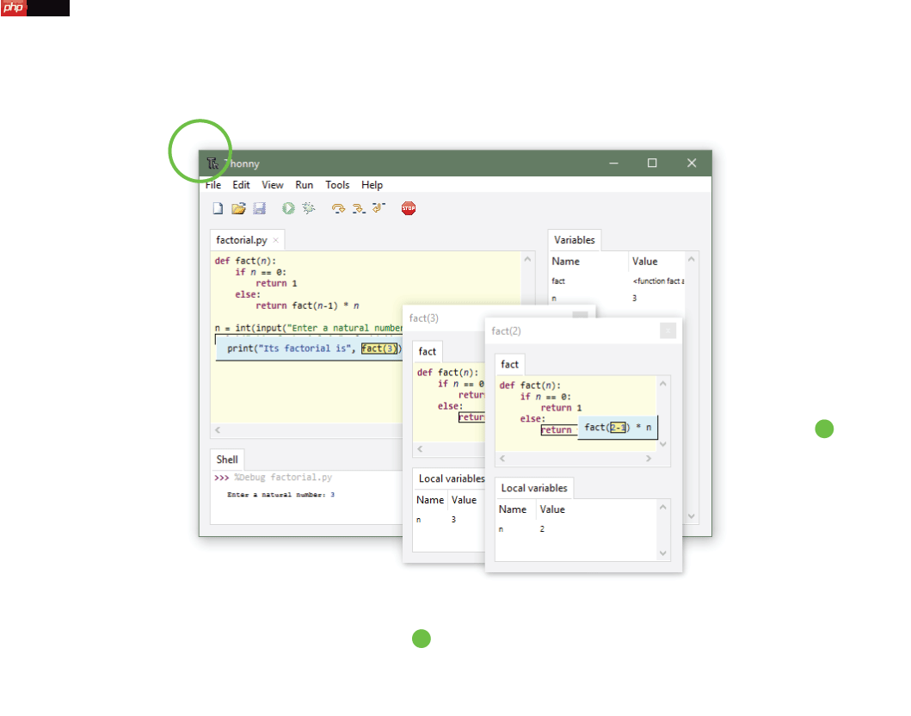
Task: Click fact(2) local variables scroll-down arrow
Action: coord(663,553)
